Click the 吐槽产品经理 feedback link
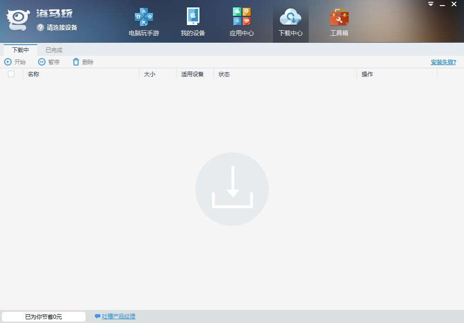The width and height of the screenshot is (464, 323). pos(119,316)
